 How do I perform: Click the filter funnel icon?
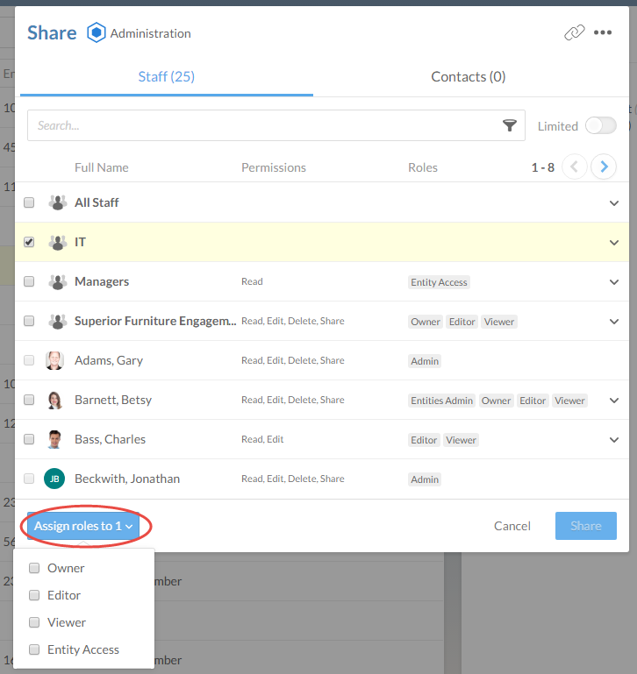pos(510,126)
